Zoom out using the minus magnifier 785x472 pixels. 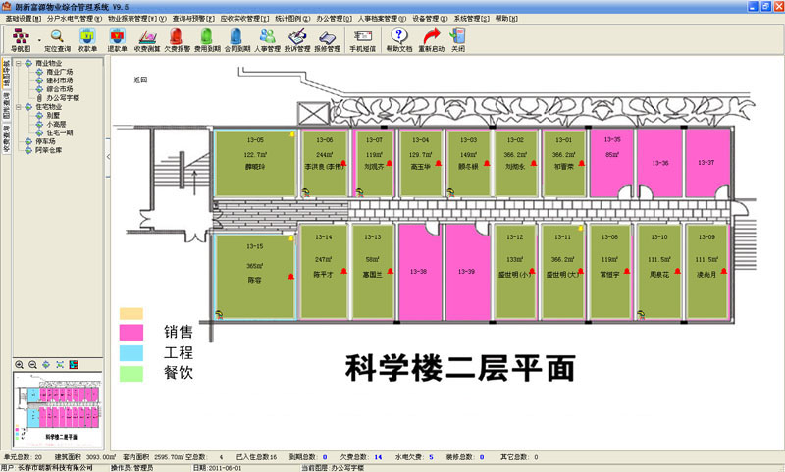click(x=33, y=365)
